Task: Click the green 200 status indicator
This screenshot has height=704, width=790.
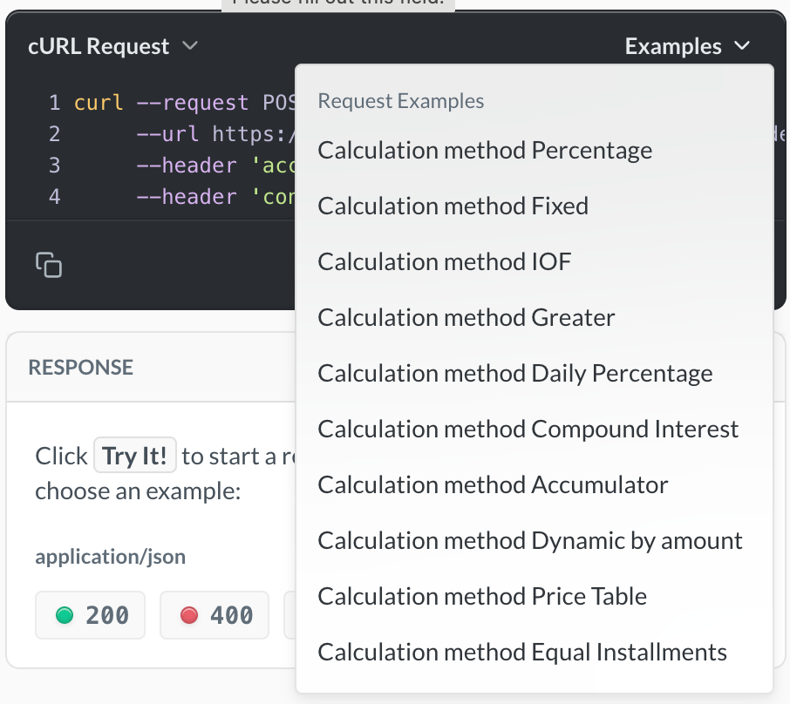Action: pos(90,615)
